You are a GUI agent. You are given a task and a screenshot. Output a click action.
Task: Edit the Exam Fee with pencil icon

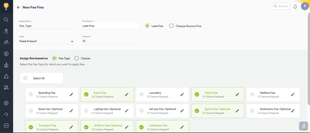pyautogui.click(x=127, y=94)
